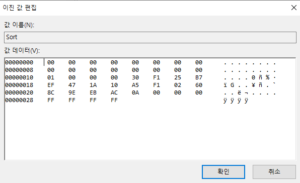The height and width of the screenshot is (183, 300).
Task: Click 값 이름(N) label
Action: (x=19, y=25)
